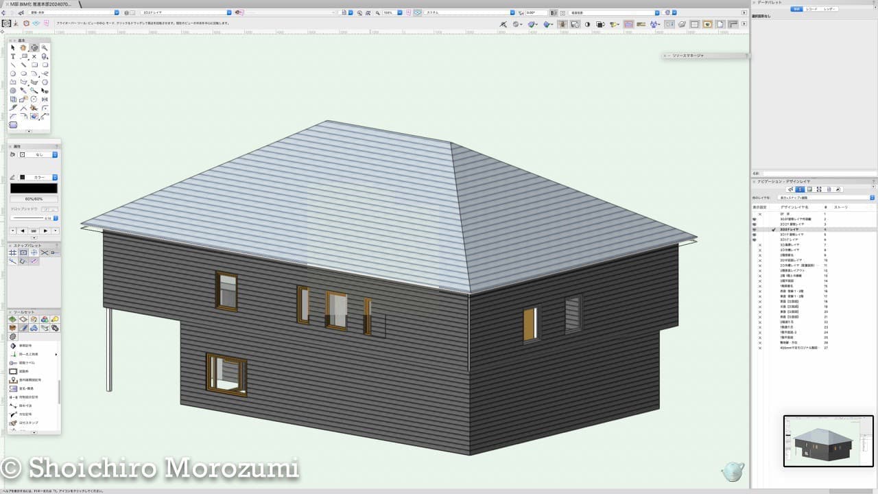Select the Rectangle tool in basic palette

(x=34, y=65)
